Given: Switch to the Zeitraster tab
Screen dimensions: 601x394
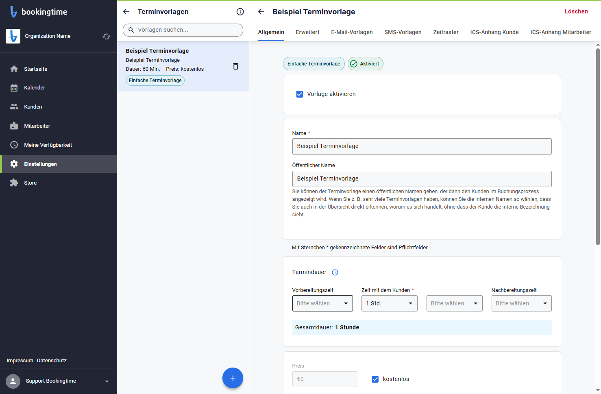Looking at the screenshot, I should 446,32.
